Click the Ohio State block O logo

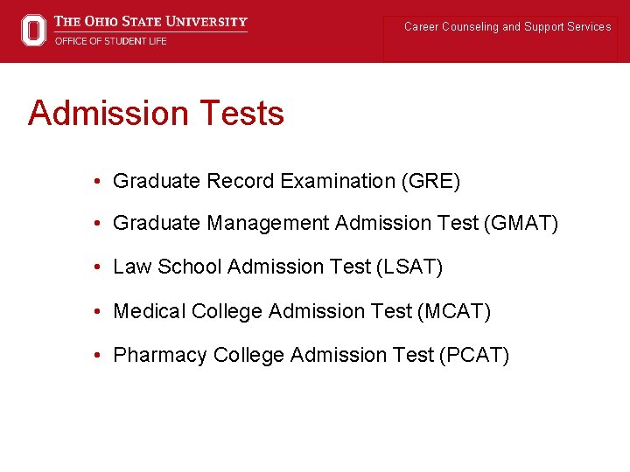pyautogui.click(x=33, y=30)
